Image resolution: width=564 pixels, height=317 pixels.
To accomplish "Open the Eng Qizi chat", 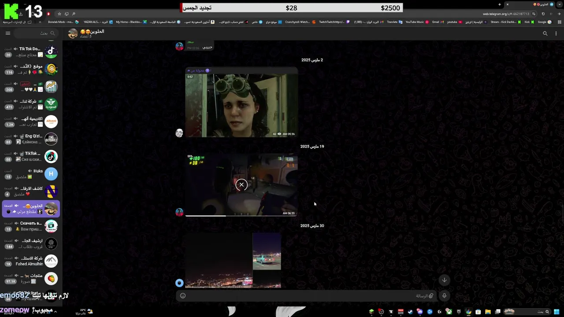I will point(31,139).
